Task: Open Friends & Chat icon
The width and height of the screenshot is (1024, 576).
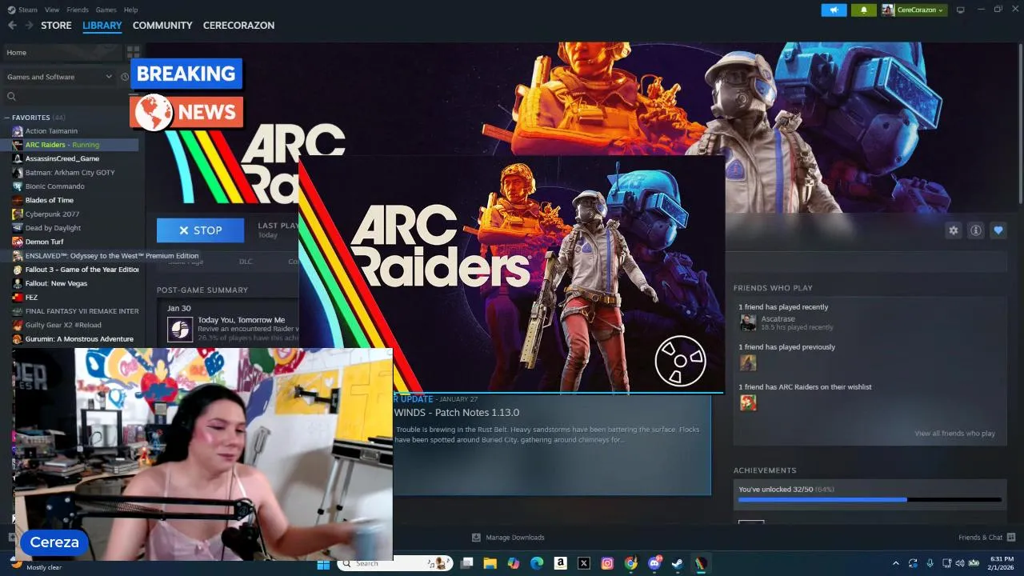Action: click(1011, 537)
